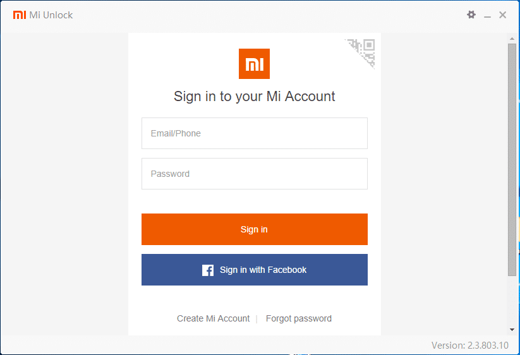Click the divider between account links

click(x=257, y=319)
